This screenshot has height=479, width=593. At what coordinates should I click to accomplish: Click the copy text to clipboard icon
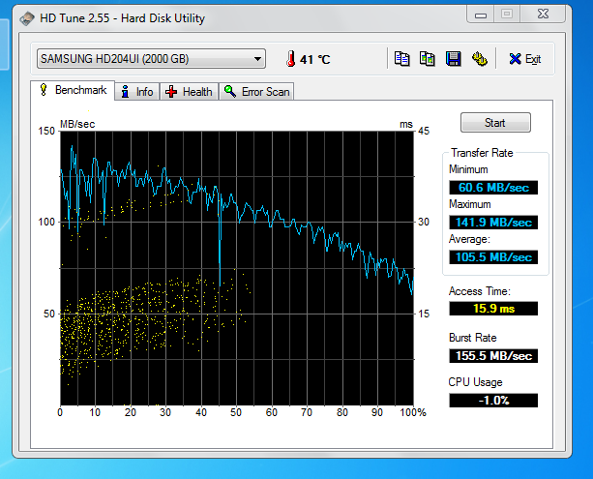point(402,59)
